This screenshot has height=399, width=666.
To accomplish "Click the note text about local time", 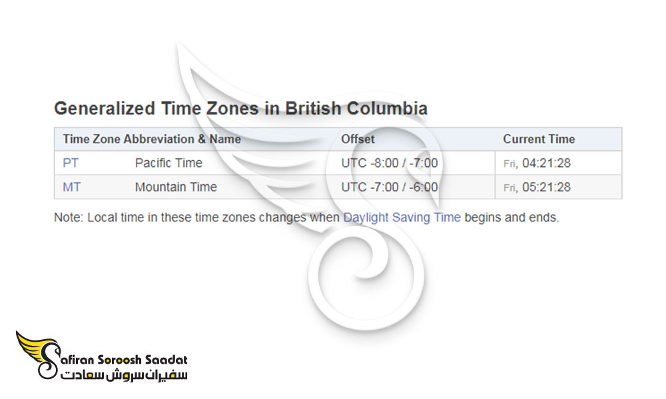I will [306, 217].
